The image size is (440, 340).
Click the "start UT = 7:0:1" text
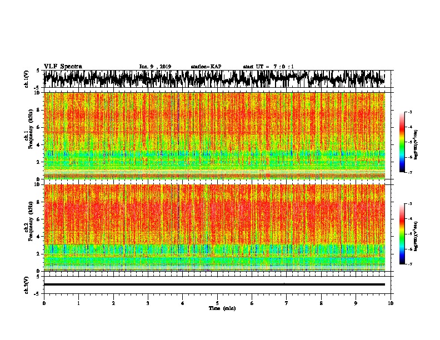(x=268, y=67)
